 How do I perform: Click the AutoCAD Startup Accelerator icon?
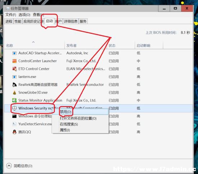[14, 53]
